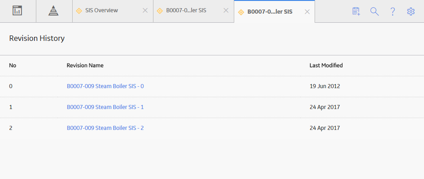Open B0007-009 Steam Boiler SIS - 1 link
This screenshot has width=424, height=179.
105,107
